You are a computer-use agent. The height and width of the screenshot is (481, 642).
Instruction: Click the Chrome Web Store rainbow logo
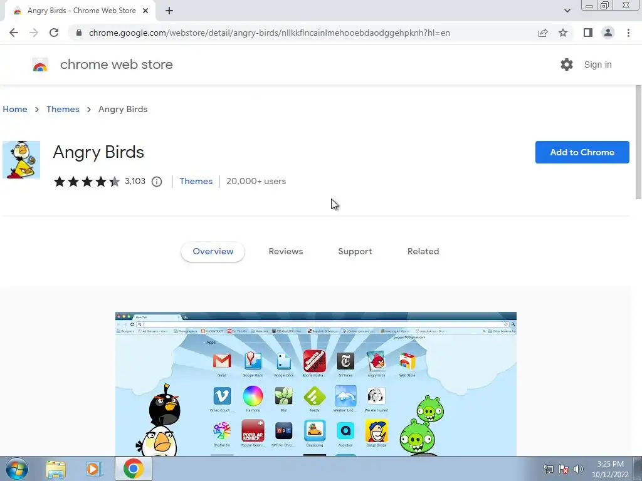tap(40, 65)
